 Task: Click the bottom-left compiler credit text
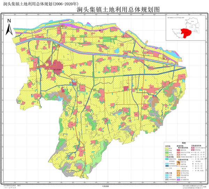pyautogui.click(x=12, y=186)
